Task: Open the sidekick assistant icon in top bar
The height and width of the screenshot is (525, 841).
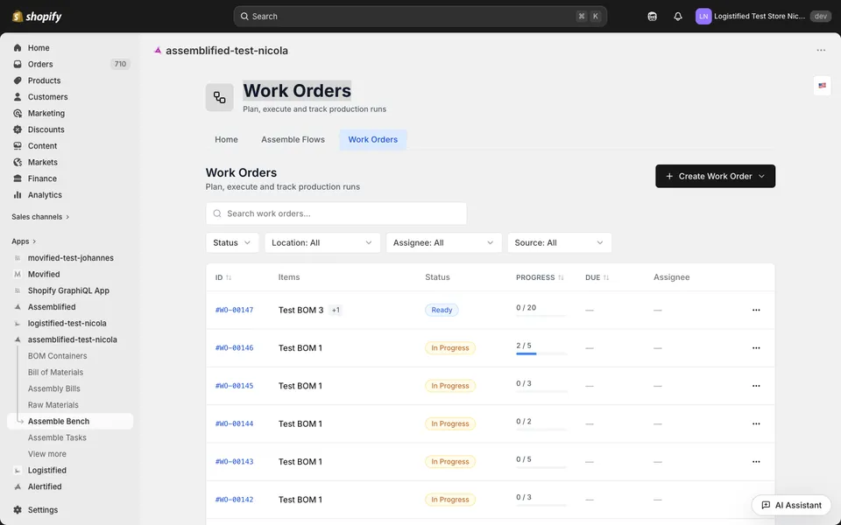Action: [x=652, y=17]
